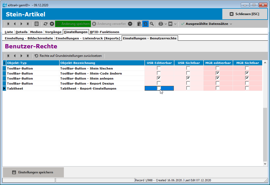Go to last record in main toolbar

(28, 24)
